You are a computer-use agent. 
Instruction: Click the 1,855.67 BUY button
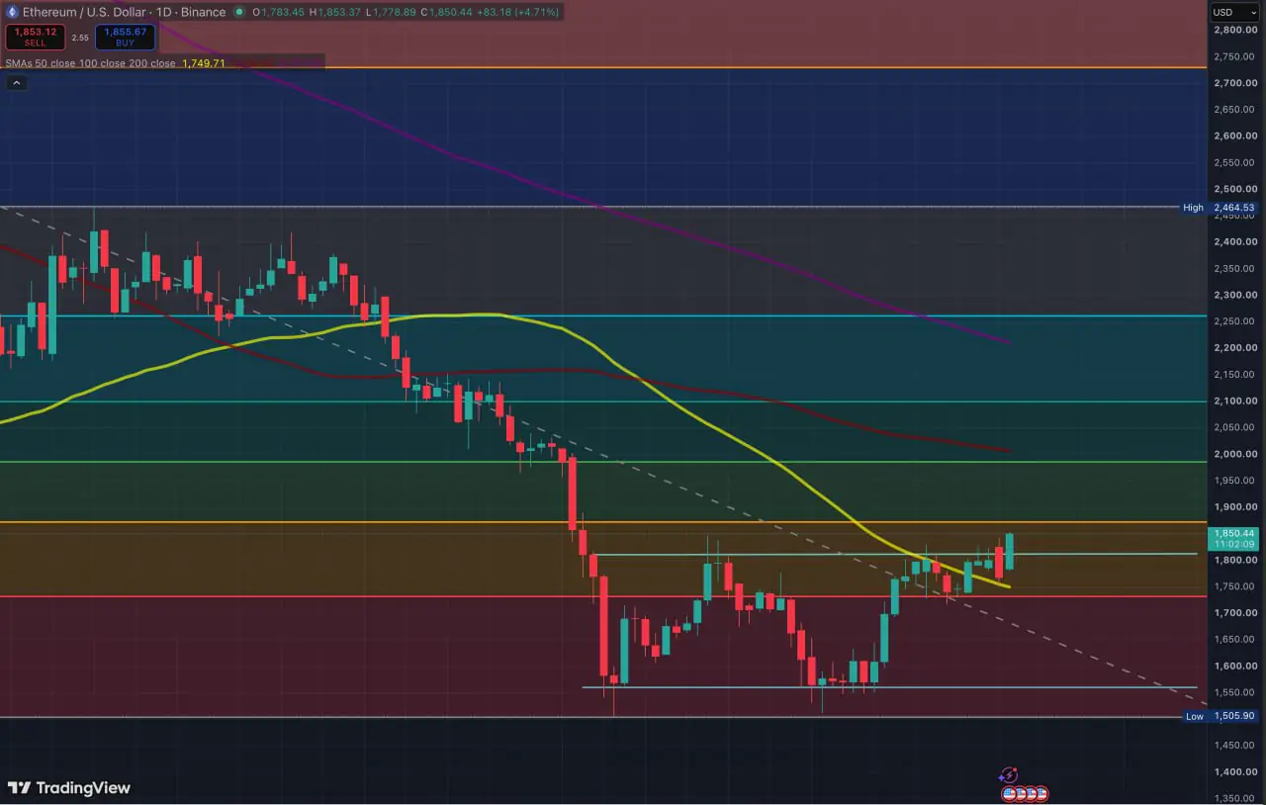tap(126, 38)
